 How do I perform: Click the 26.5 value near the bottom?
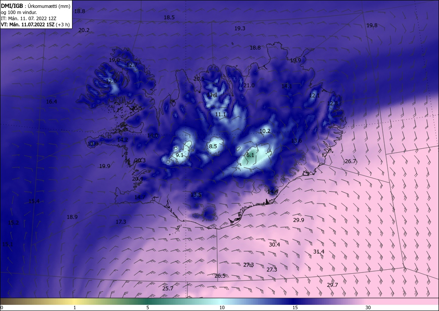(220, 276)
